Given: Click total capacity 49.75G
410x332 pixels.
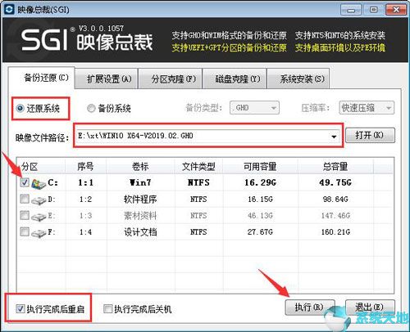Looking at the screenshot, I should (335, 182).
